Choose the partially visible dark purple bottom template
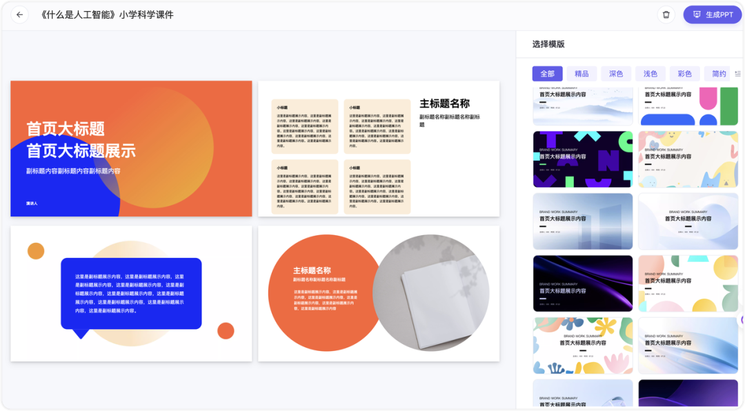This screenshot has height=411, width=745. click(688, 394)
